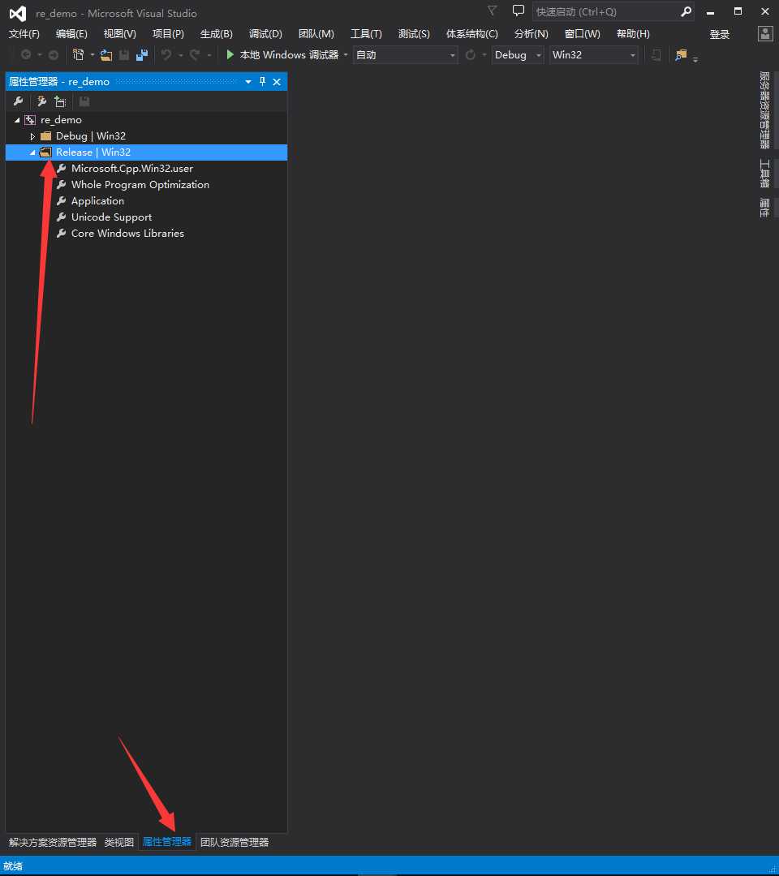Click the property manager wrench properties icon
Image resolution: width=779 pixels, height=876 pixels.
click(19, 101)
